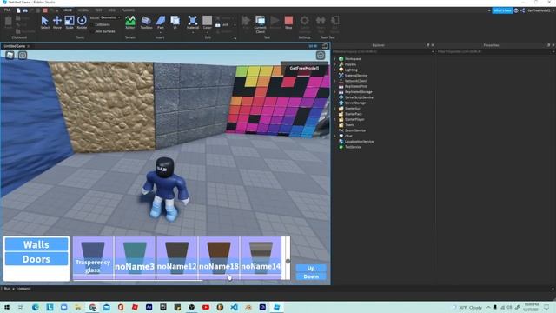Viewport: 556px width, 313px height.
Task: Click the Roblox menu icon in viewport
Action: click(x=10, y=55)
